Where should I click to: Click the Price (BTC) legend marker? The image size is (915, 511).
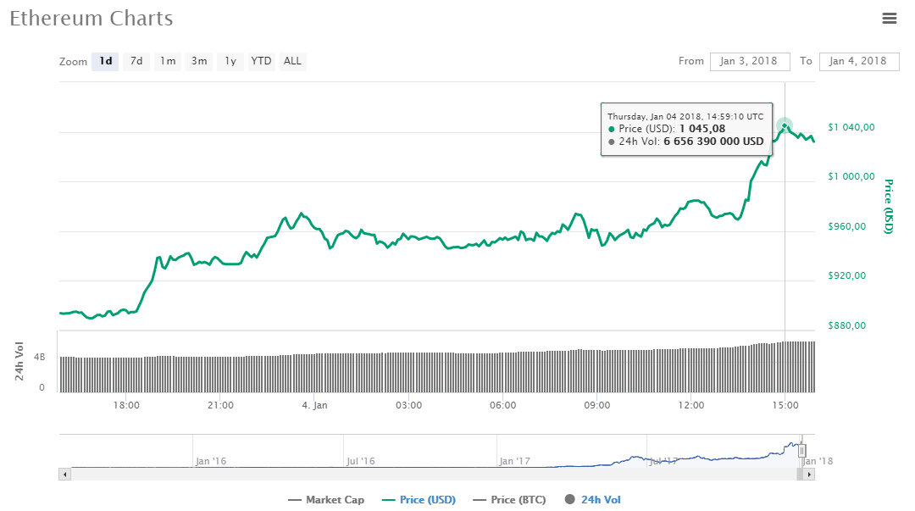[x=478, y=499]
